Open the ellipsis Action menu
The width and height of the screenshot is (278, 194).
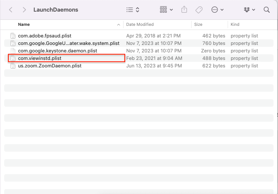[x=218, y=10]
